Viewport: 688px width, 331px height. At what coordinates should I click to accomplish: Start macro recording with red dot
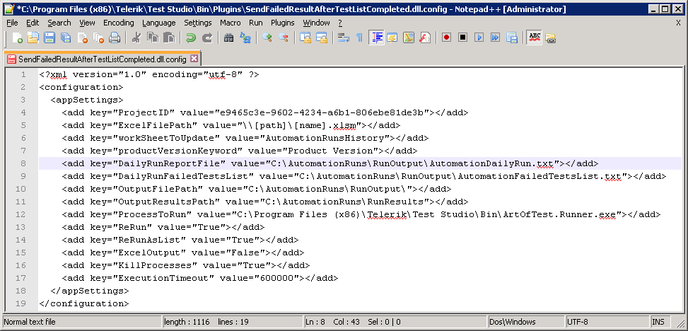pyautogui.click(x=447, y=37)
